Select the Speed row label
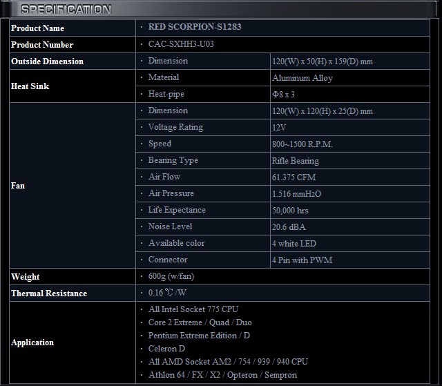Screen dimensions: 442x386 (x=160, y=144)
